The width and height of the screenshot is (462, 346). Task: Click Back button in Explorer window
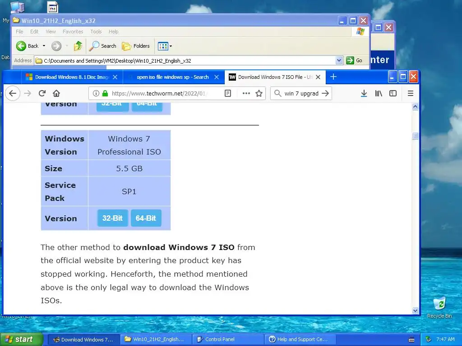[28, 46]
